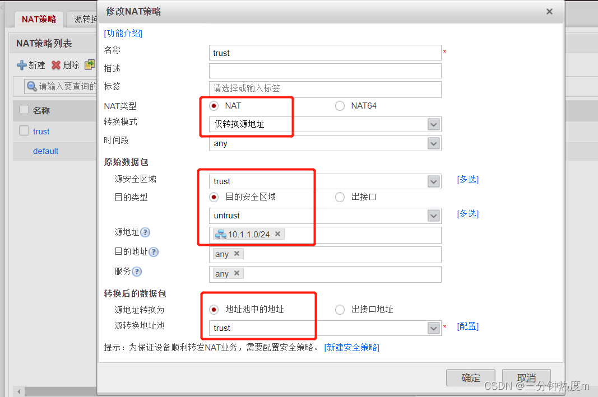598x397 pixels.
Task: Click 多选 next to 源安全区域
Action: [468, 179]
